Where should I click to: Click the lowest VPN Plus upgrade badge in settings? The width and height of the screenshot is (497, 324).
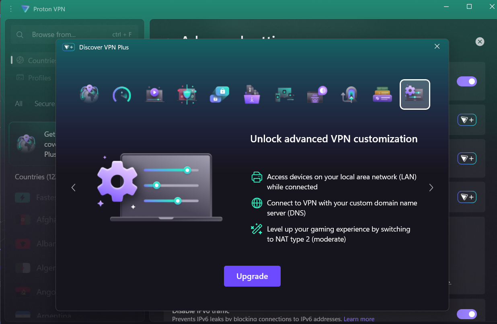click(x=467, y=197)
